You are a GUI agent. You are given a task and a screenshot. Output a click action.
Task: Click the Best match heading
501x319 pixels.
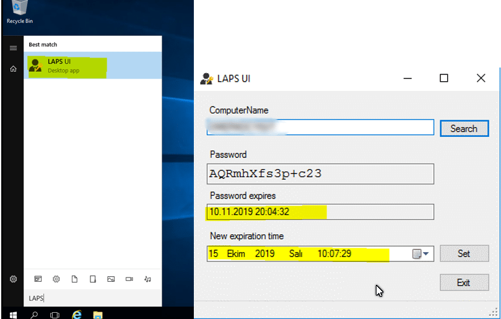coord(43,45)
